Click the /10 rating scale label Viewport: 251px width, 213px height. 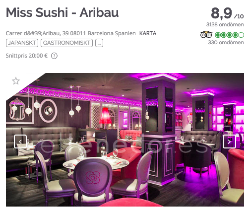point(239,16)
